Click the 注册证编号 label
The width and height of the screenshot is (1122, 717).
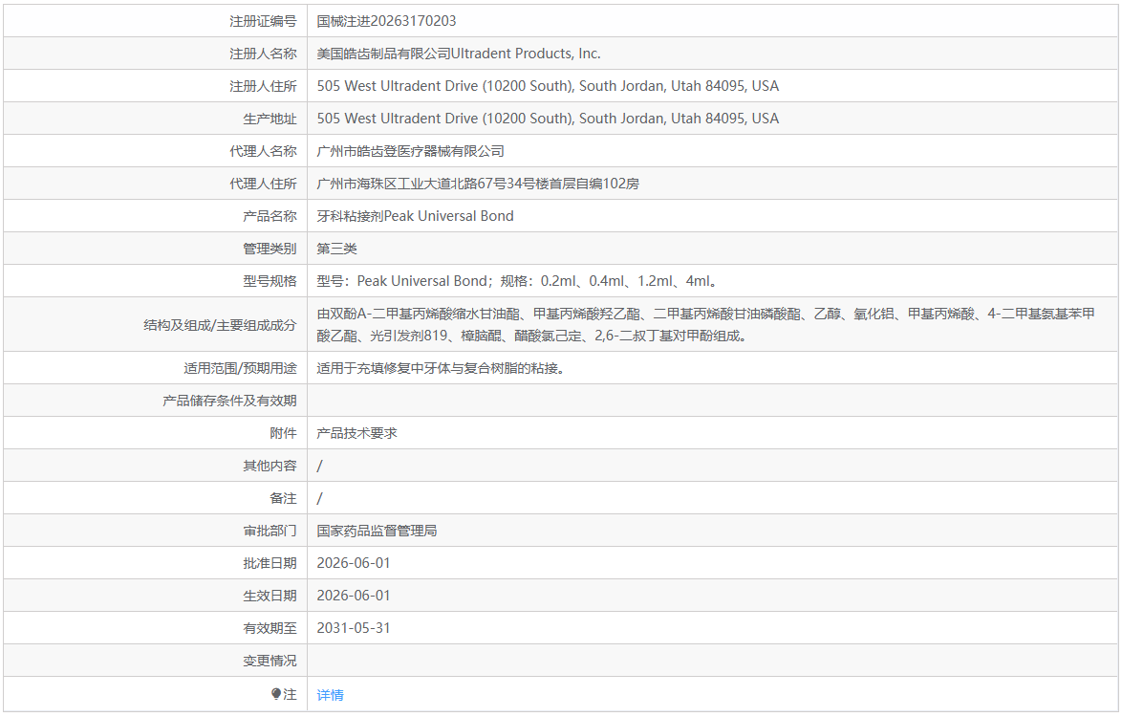click(x=263, y=21)
